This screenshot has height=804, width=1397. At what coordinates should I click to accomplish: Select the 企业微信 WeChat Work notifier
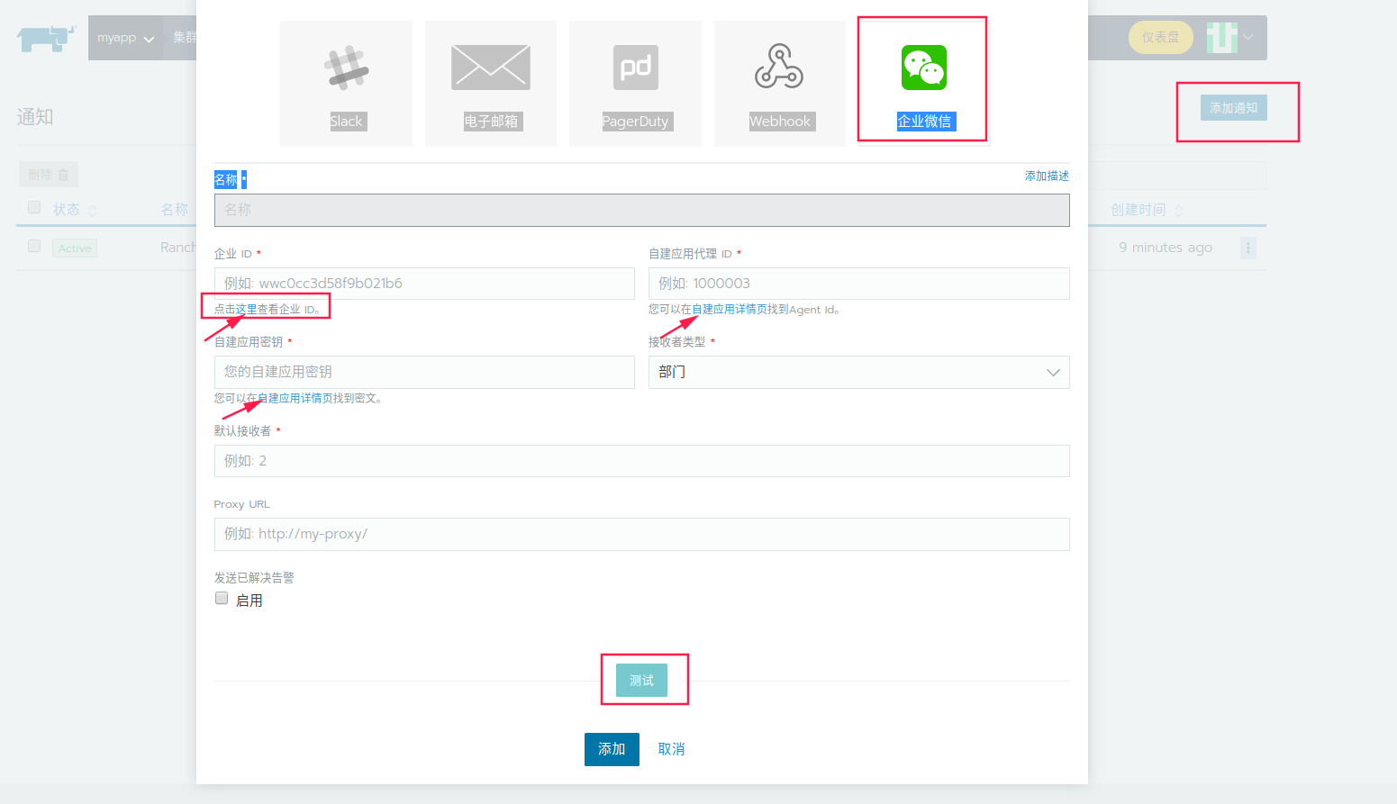pos(924,84)
